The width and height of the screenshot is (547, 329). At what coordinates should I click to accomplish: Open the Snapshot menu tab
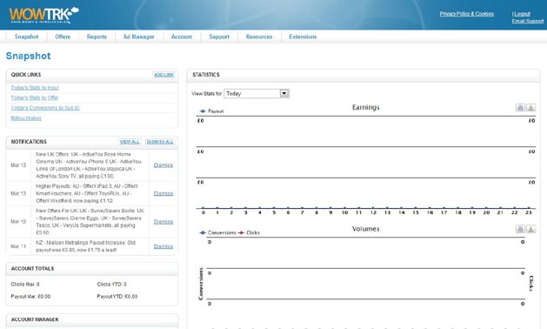pos(26,37)
